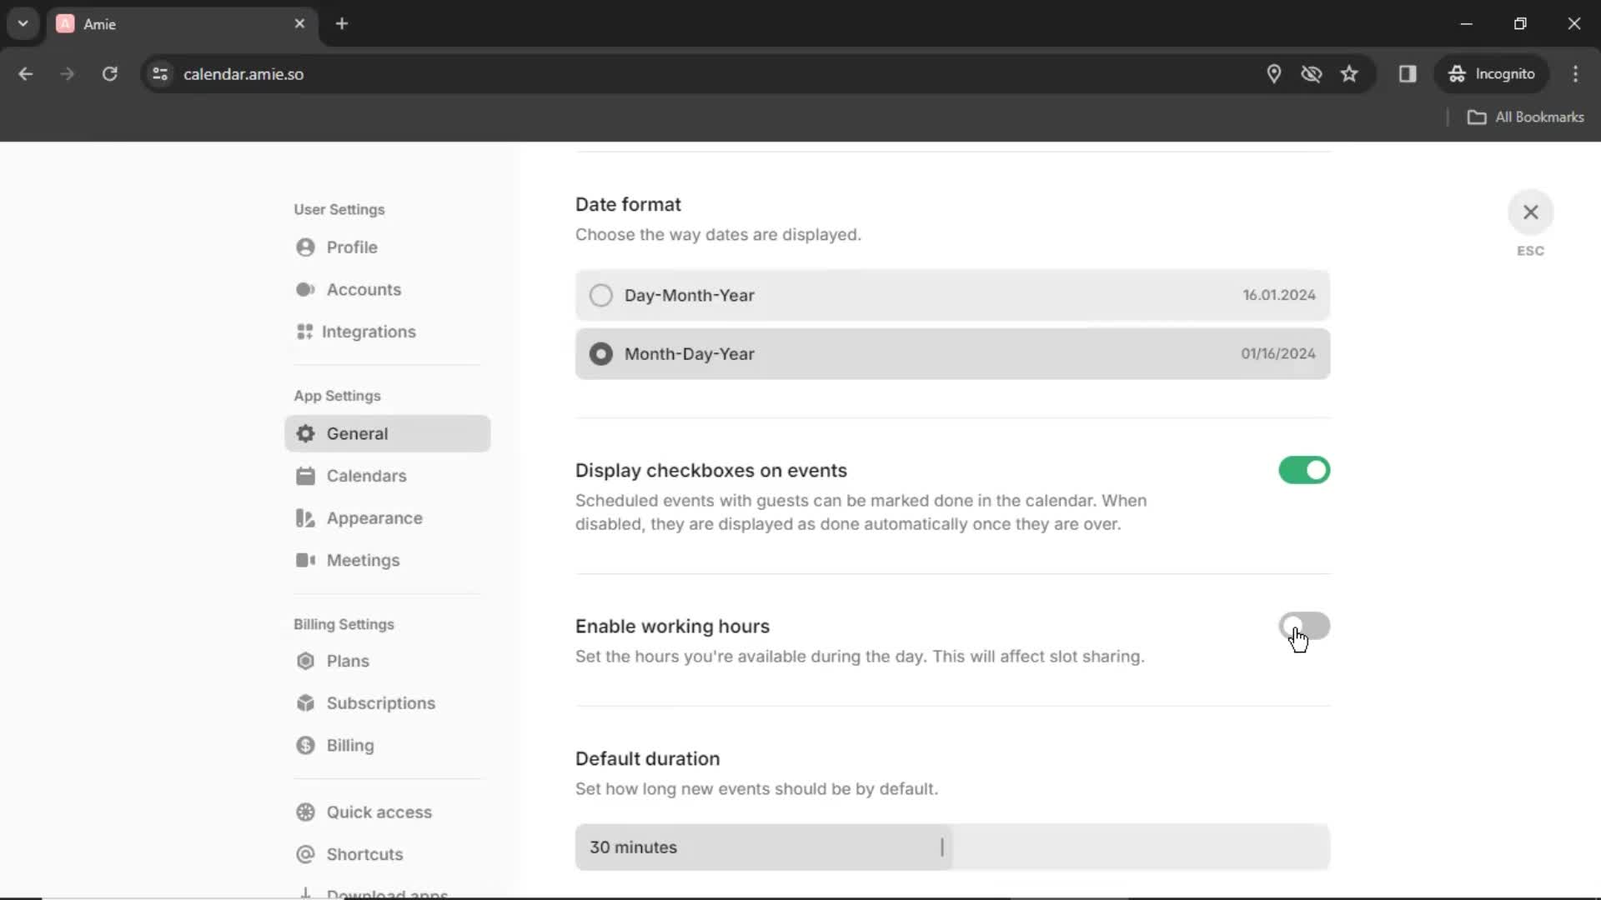This screenshot has width=1601, height=900.
Task: Open the Accounts settings section
Action: coord(364,289)
